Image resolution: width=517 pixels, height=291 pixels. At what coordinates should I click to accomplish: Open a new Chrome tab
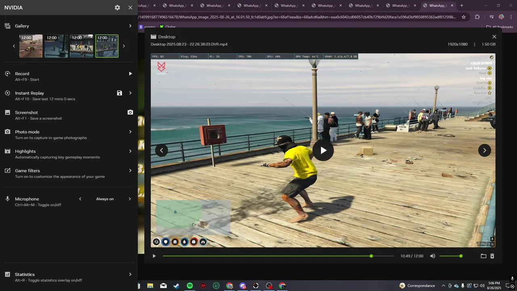click(x=462, y=6)
